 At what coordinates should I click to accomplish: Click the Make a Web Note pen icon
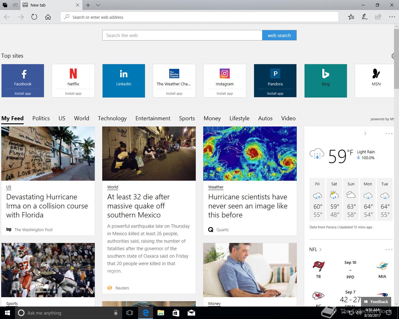[364, 17]
